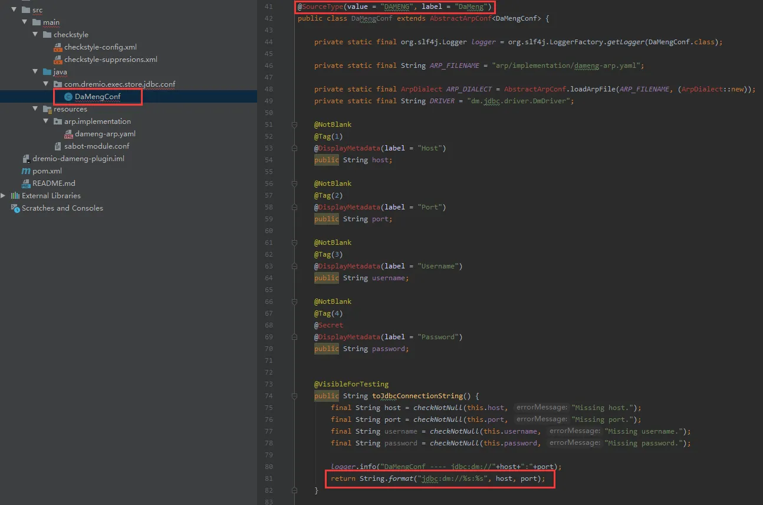
Task: Select the src folder in project tree
Action: click(x=37, y=10)
